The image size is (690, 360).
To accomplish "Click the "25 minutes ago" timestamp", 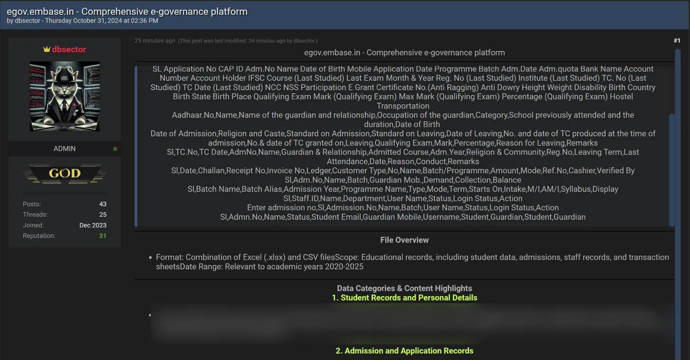I will click(155, 41).
